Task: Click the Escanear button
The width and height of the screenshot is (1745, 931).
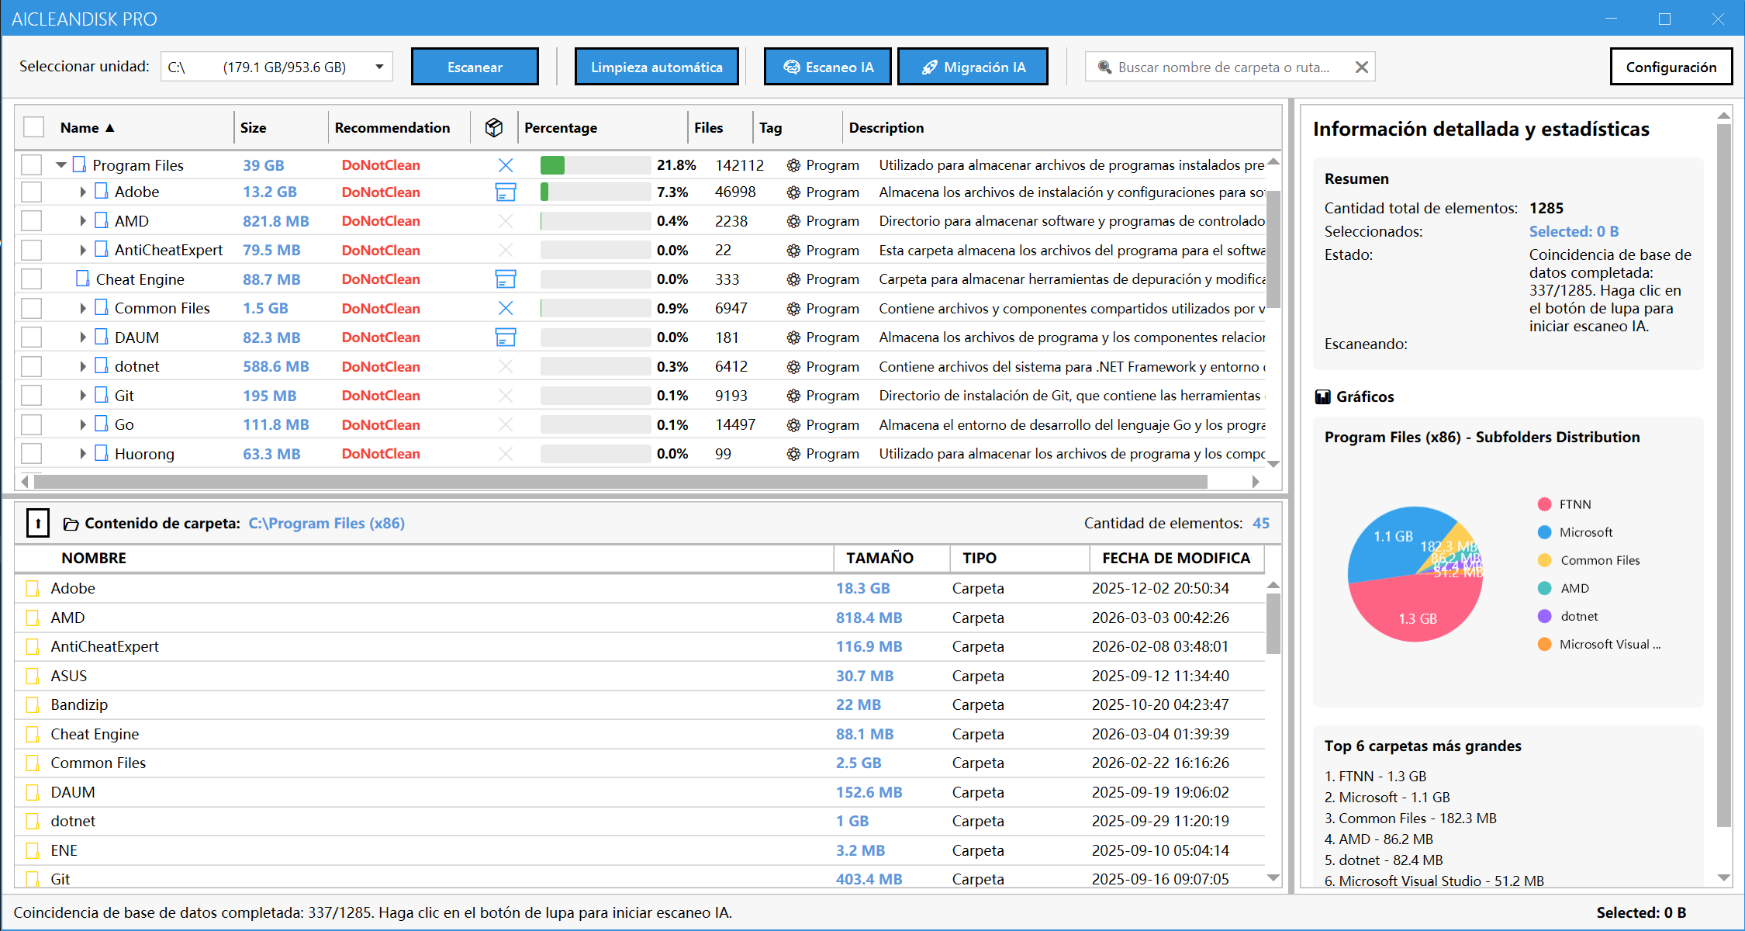Action: pyautogui.click(x=475, y=67)
